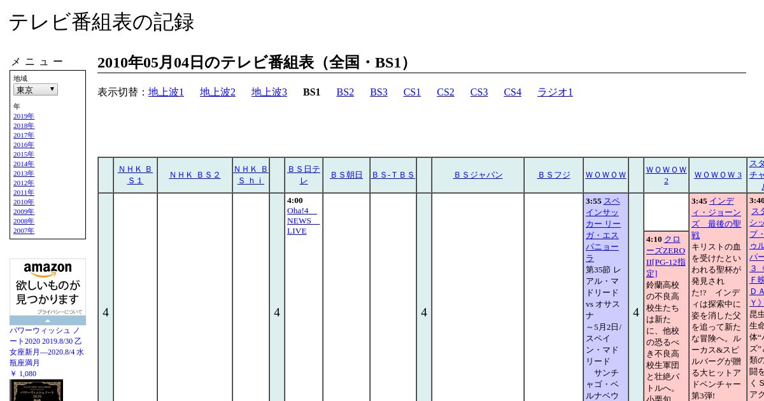This screenshot has height=401, width=764.
Task: Click the Amazon ad banner image
Action: coord(48,292)
